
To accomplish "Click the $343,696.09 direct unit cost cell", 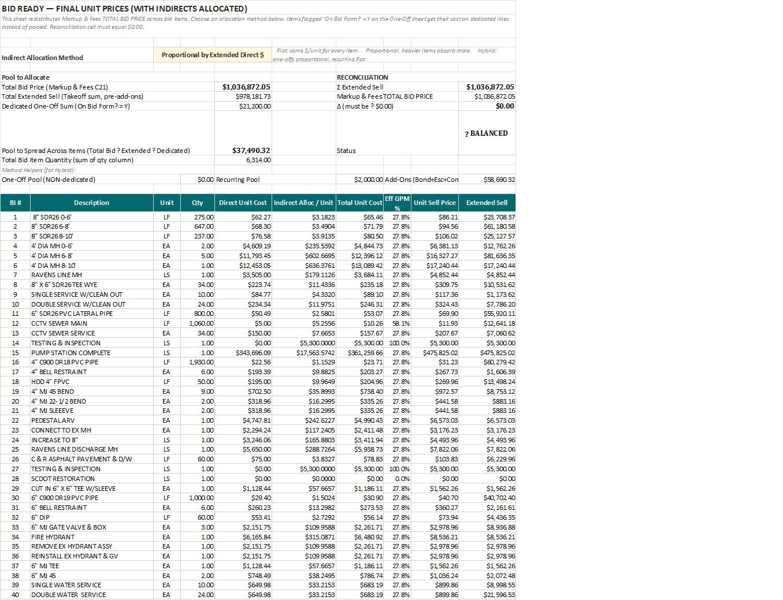I will 243,353.
